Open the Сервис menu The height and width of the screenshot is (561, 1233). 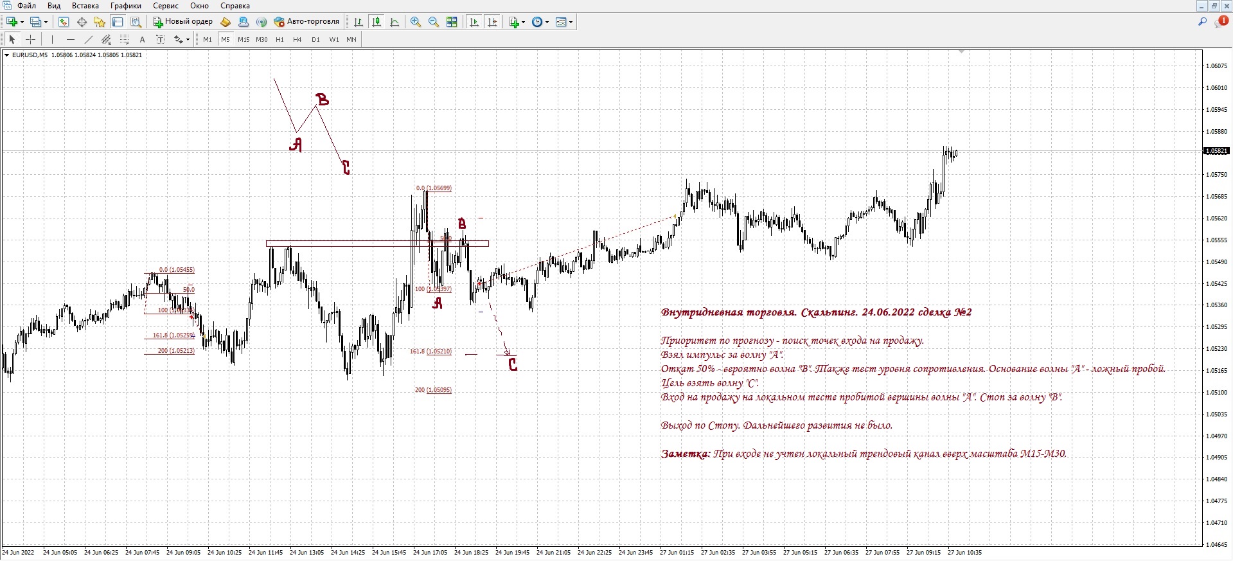(x=165, y=6)
